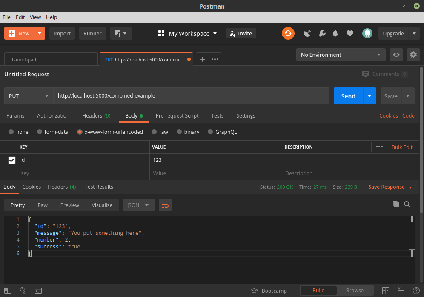Toggle the sidebar icon in status bar
The width and height of the screenshot is (424, 297).
tap(8, 291)
